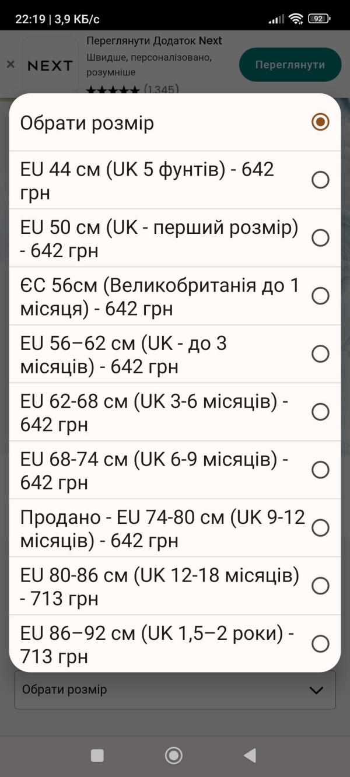Select the 'Обрати розмір' radio button
Screen dimensions: 350x777
point(320,122)
